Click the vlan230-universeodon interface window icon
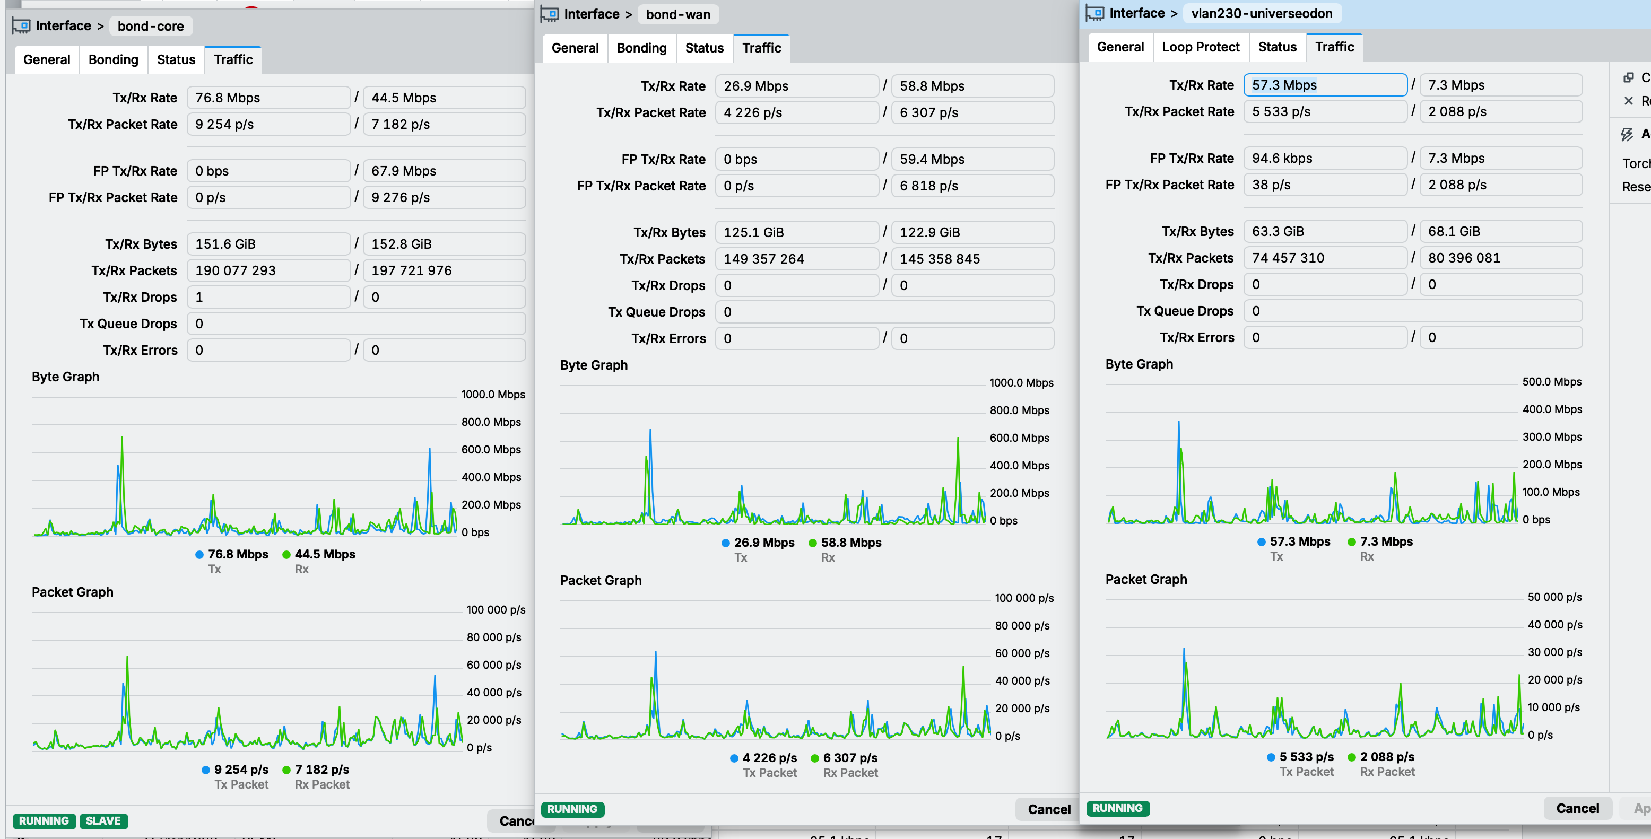This screenshot has height=839, width=1651. pyautogui.click(x=1094, y=13)
